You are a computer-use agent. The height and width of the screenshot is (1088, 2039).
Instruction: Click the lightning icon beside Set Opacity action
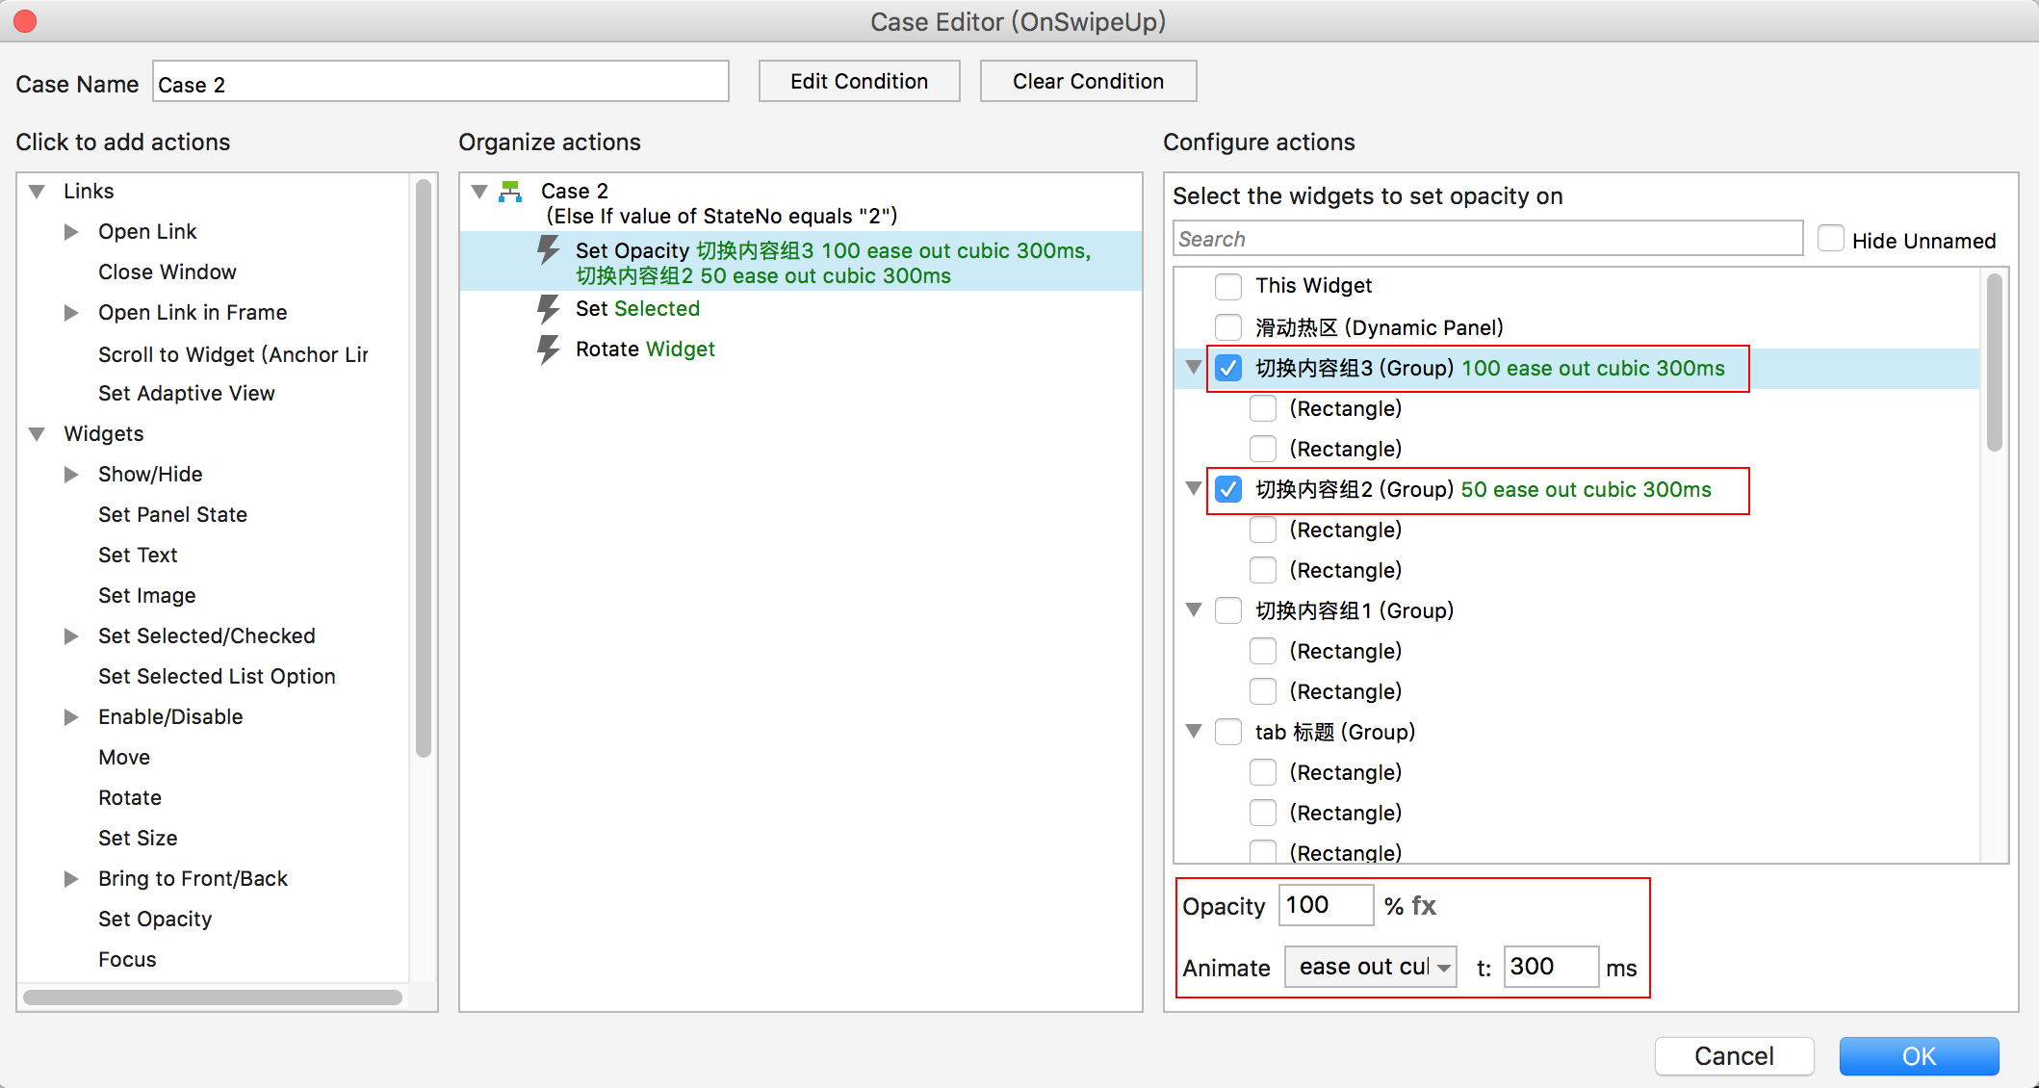pos(548,251)
